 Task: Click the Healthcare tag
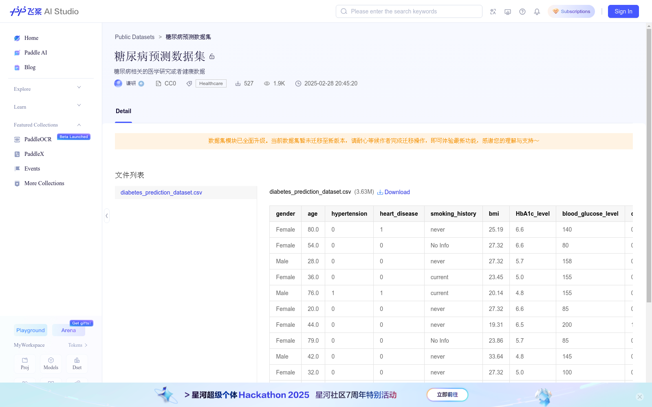coord(211,83)
